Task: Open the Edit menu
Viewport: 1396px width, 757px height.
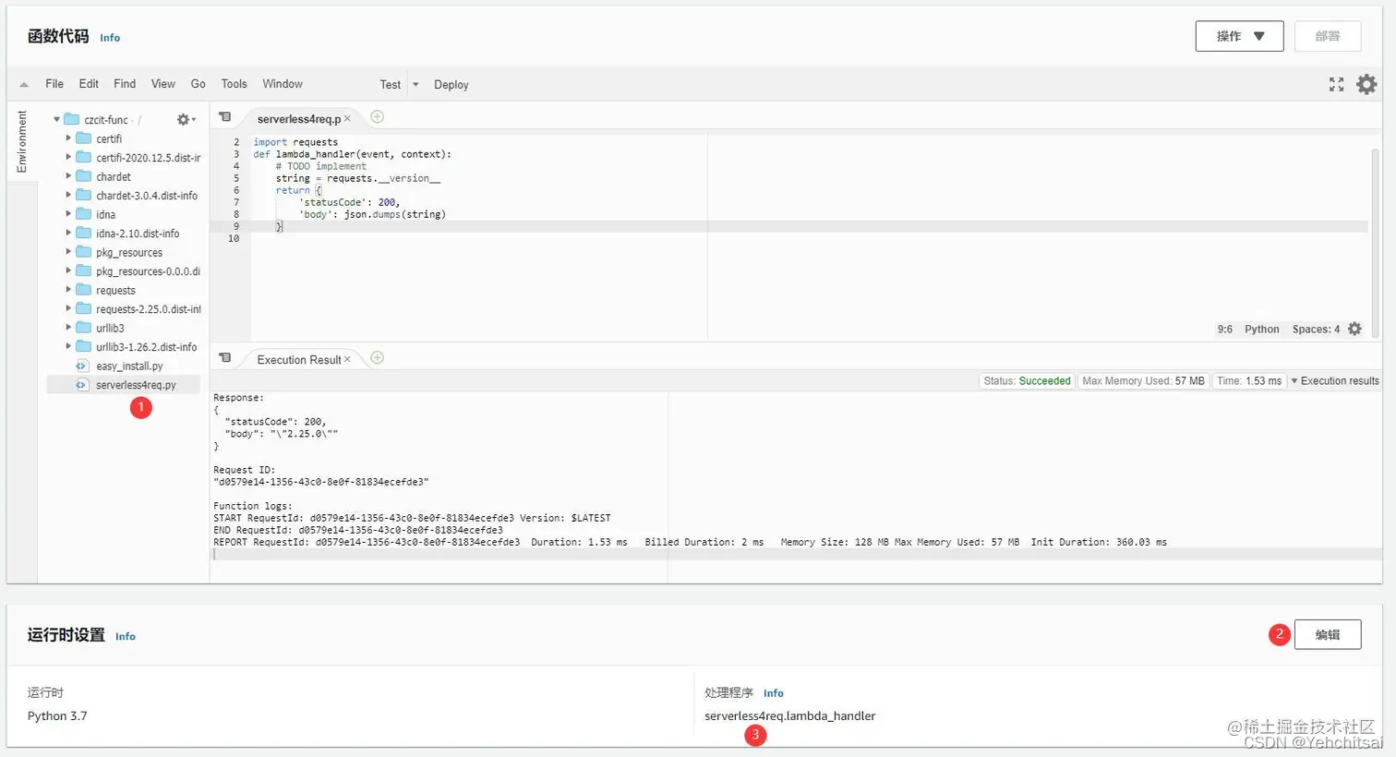Action: coord(89,84)
